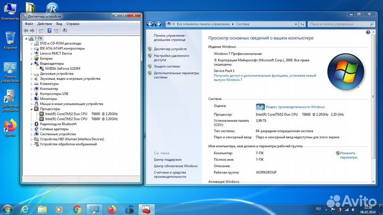The image size is (383, 215).
Task: Open the Действие menu
Action: pyautogui.click(x=45, y=24)
